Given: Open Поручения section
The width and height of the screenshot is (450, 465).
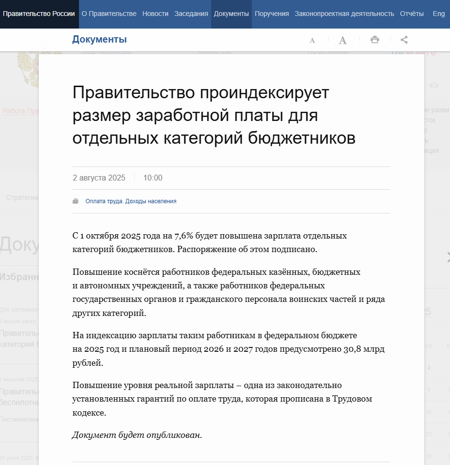Looking at the screenshot, I should pos(272,14).
